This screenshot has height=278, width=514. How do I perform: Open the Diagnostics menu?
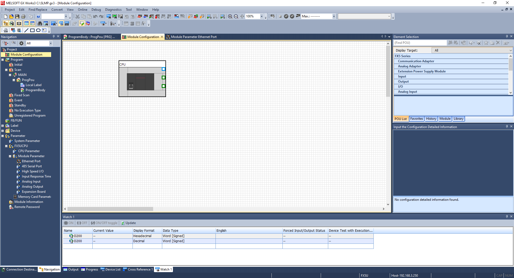(113, 10)
